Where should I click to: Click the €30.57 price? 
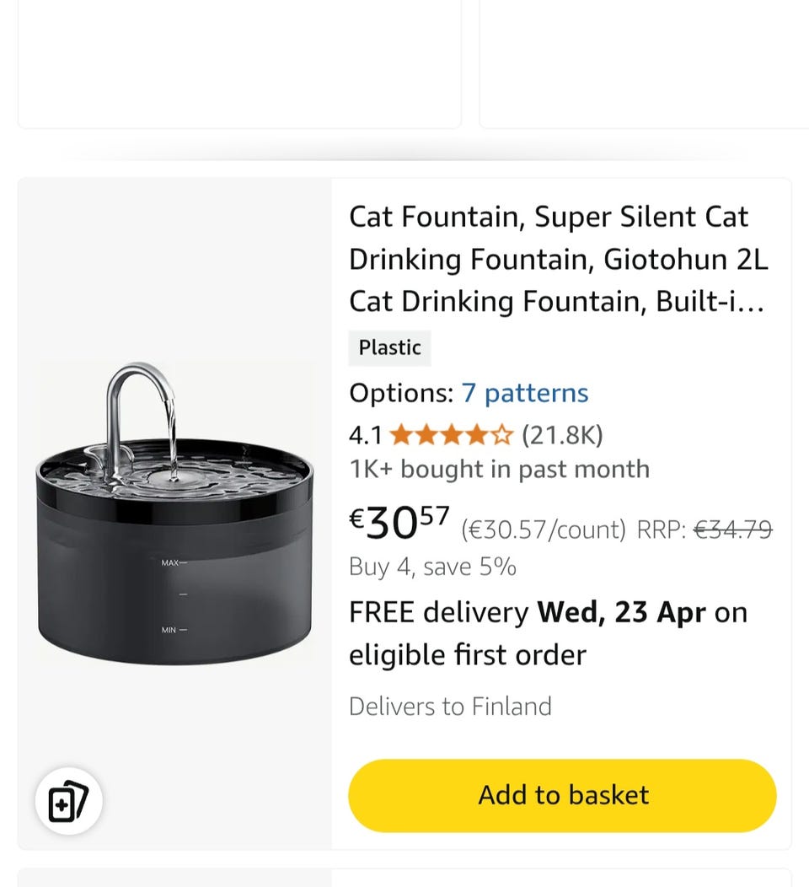[399, 524]
